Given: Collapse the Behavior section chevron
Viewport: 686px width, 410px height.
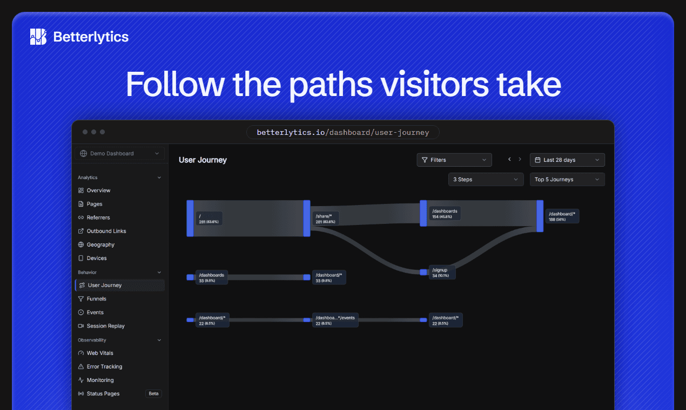Looking at the screenshot, I should coord(159,272).
